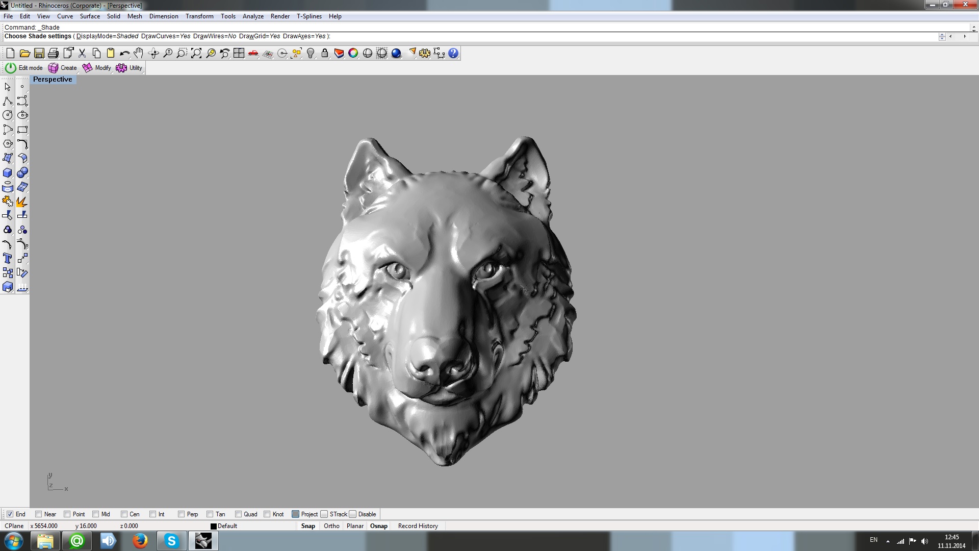Screen dimensions: 979x551
Task: Open the Mesh menu
Action: coord(135,16)
